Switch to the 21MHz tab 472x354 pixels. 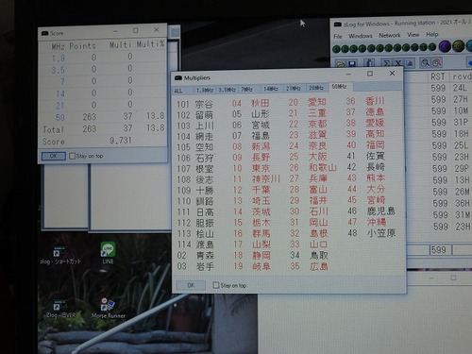(294, 89)
